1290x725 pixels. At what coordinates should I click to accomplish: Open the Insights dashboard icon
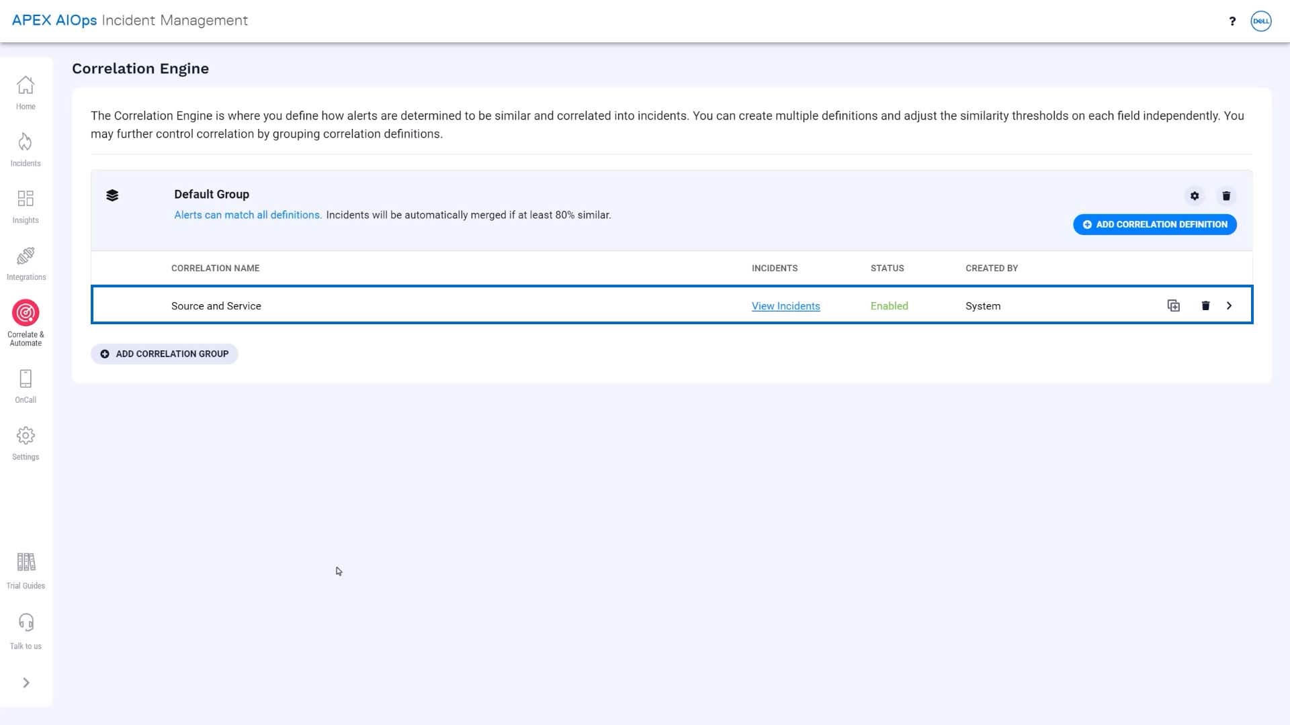[26, 199]
